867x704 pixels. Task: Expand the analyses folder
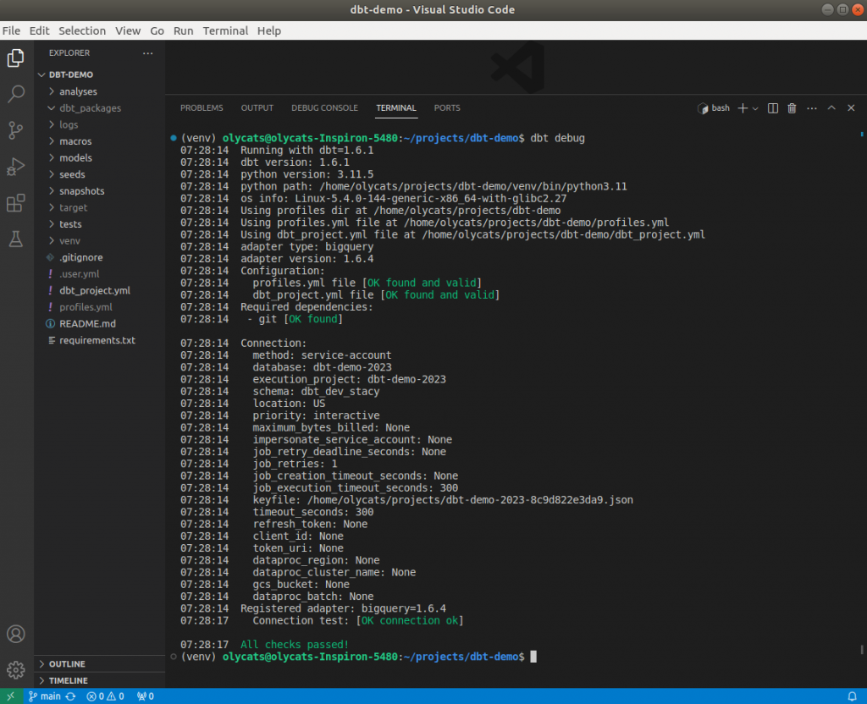pos(100,91)
